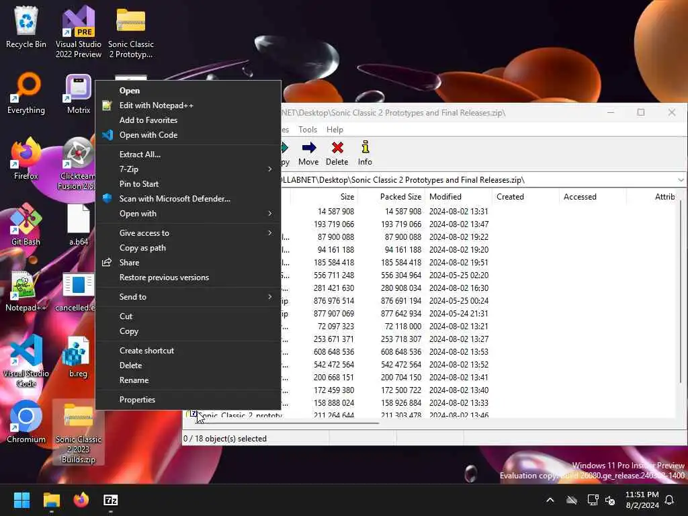Image resolution: width=688 pixels, height=516 pixels.
Task: Open Properties from the context menu
Action: pyautogui.click(x=188, y=400)
